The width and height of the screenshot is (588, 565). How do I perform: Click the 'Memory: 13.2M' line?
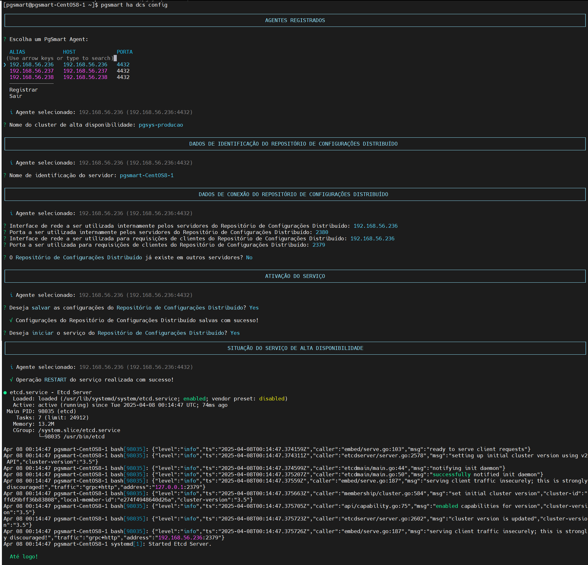coord(33,424)
